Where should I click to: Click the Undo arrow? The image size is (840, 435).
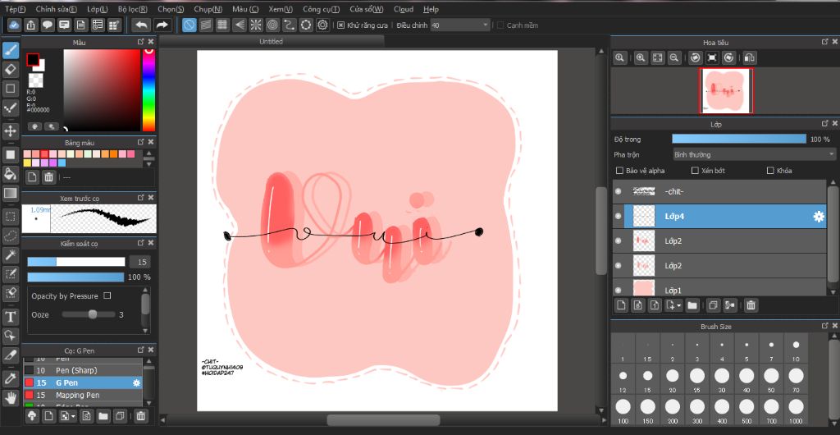pyautogui.click(x=141, y=25)
